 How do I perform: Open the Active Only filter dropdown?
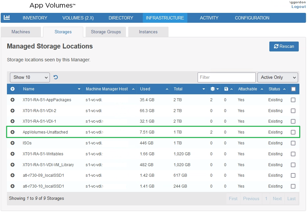(x=278, y=77)
